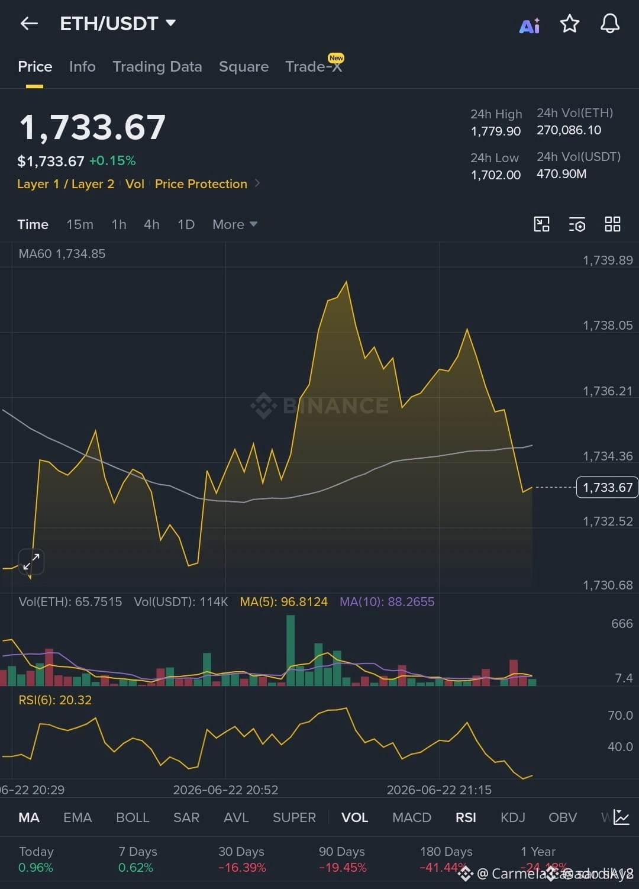Viewport: 639px width, 889px height.
Task: Select the Time line chart interval
Action: [x=33, y=224]
